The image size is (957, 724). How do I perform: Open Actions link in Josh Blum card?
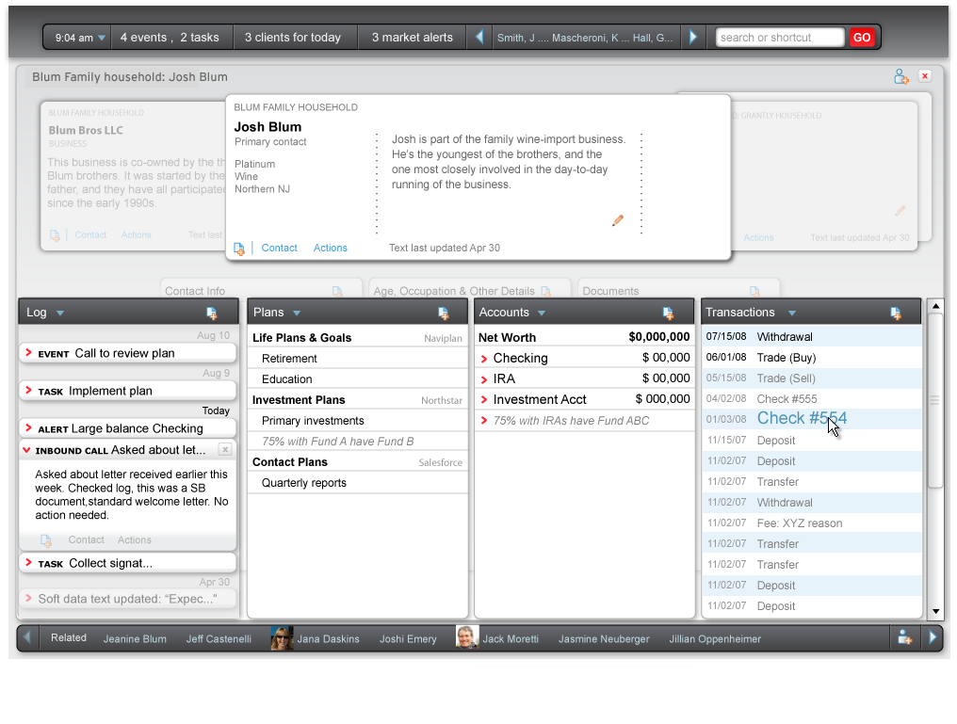coord(330,248)
